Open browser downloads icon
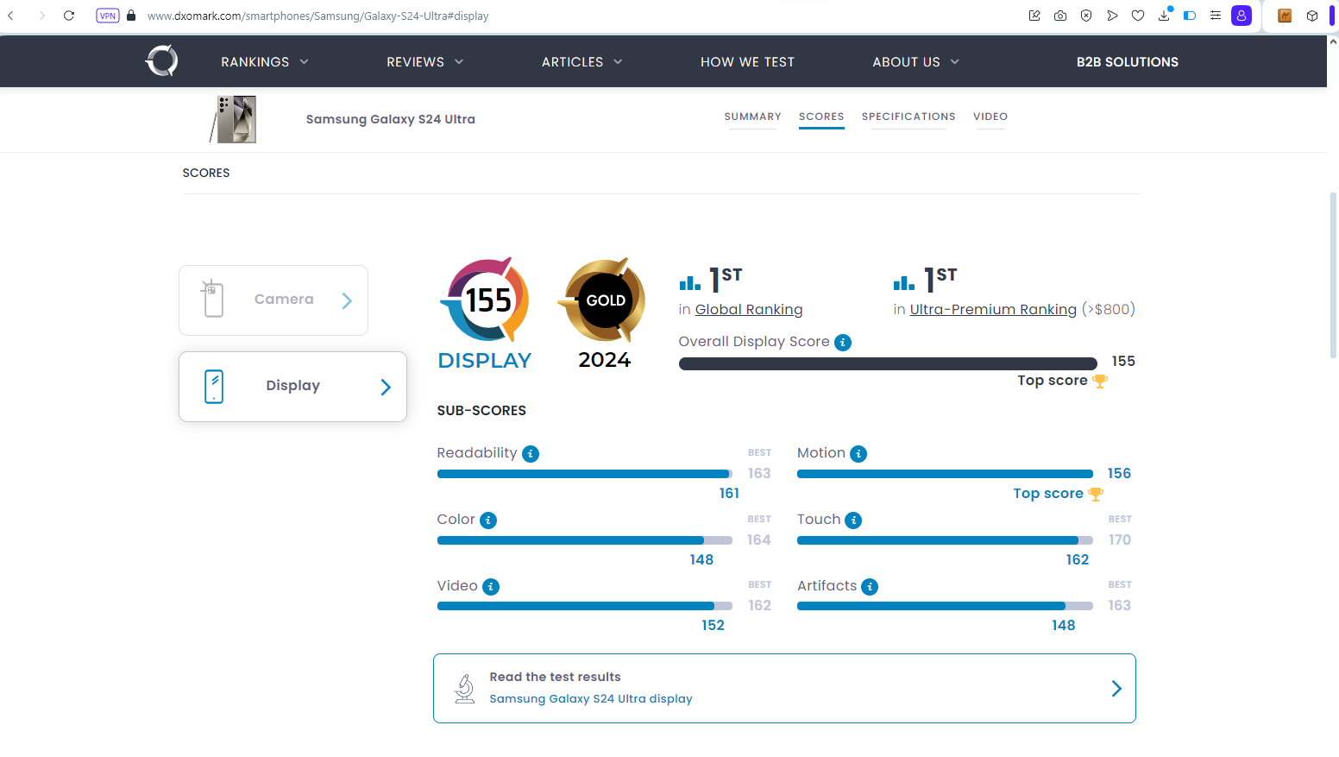This screenshot has width=1339, height=757. (1164, 15)
